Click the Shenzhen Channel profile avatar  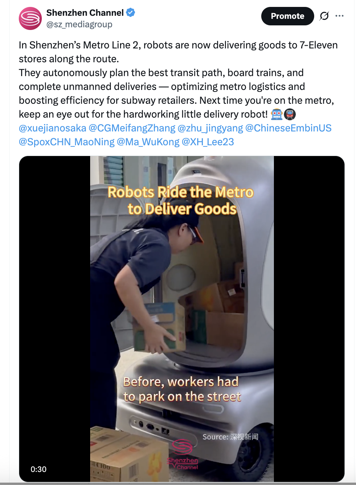click(x=30, y=18)
